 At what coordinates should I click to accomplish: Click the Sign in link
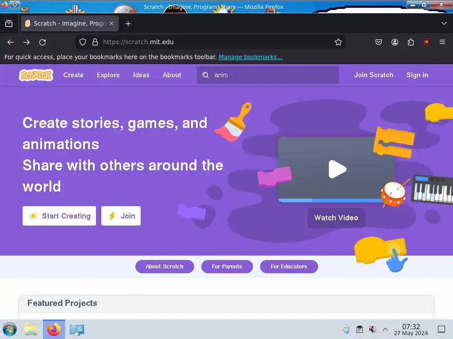click(417, 75)
